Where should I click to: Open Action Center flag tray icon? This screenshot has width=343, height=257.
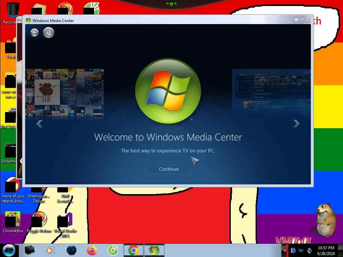(x=293, y=250)
